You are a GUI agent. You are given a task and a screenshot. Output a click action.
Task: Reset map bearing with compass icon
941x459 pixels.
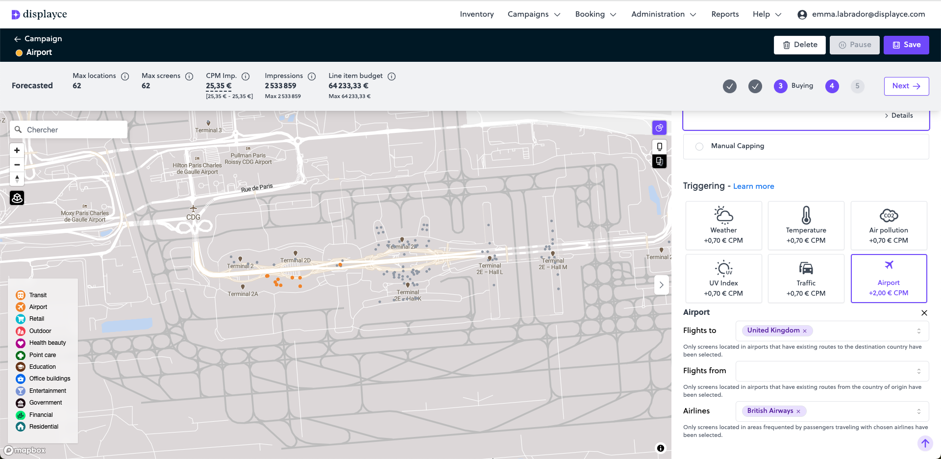click(x=17, y=179)
